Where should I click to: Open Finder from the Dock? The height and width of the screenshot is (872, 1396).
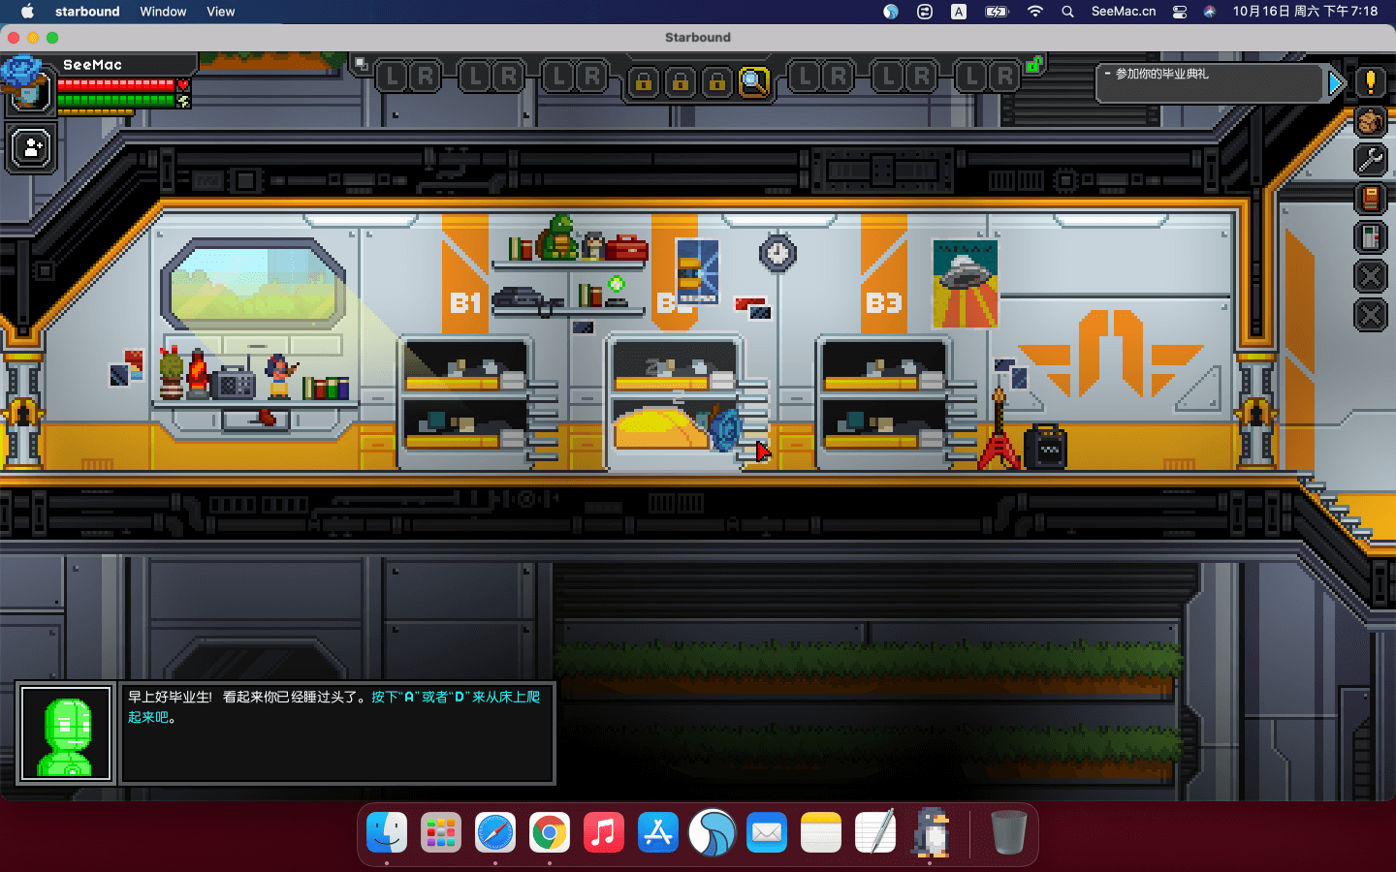click(x=387, y=832)
